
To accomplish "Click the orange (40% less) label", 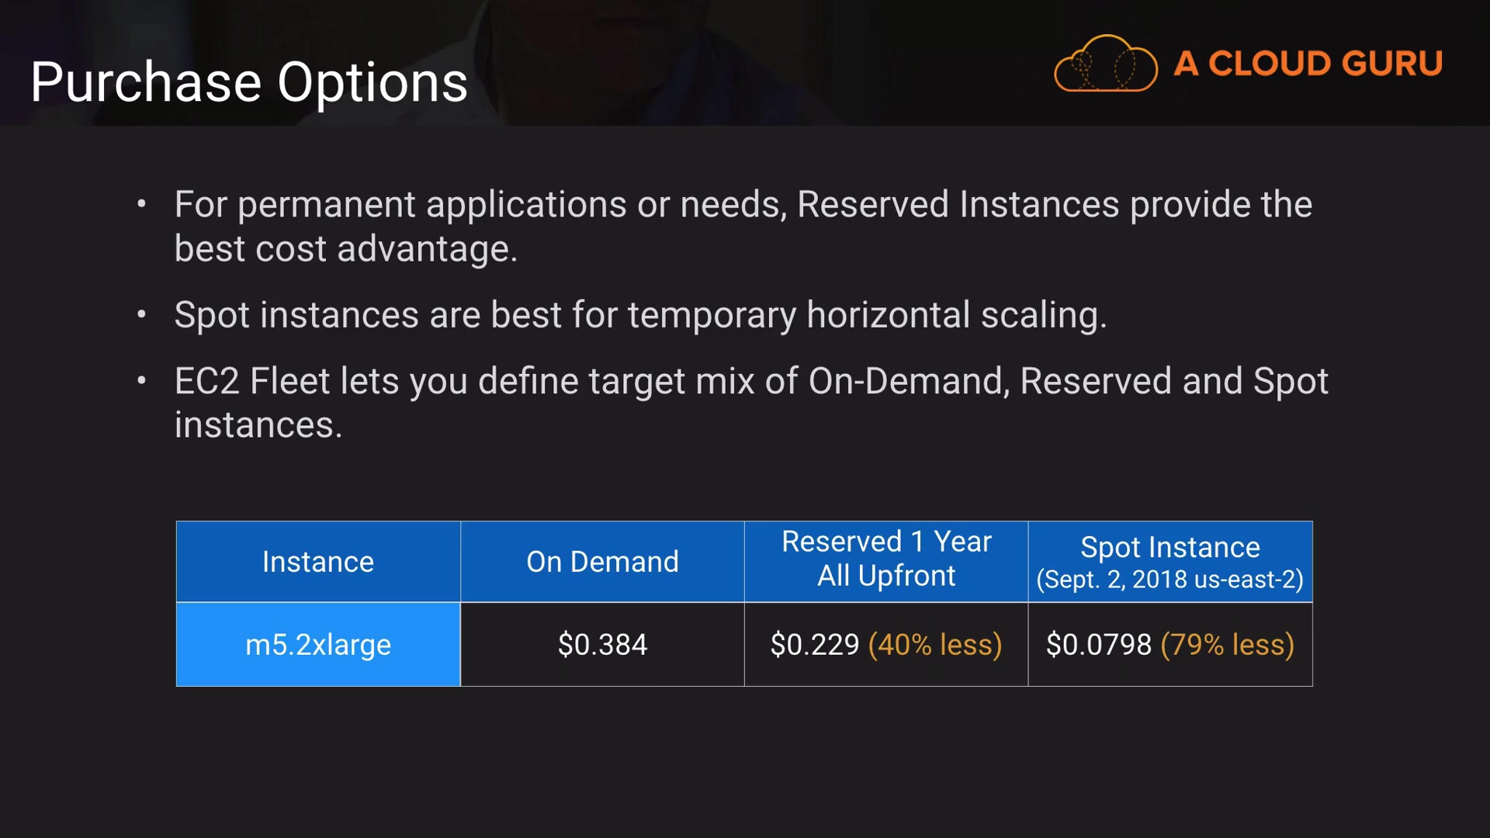I will 935,645.
